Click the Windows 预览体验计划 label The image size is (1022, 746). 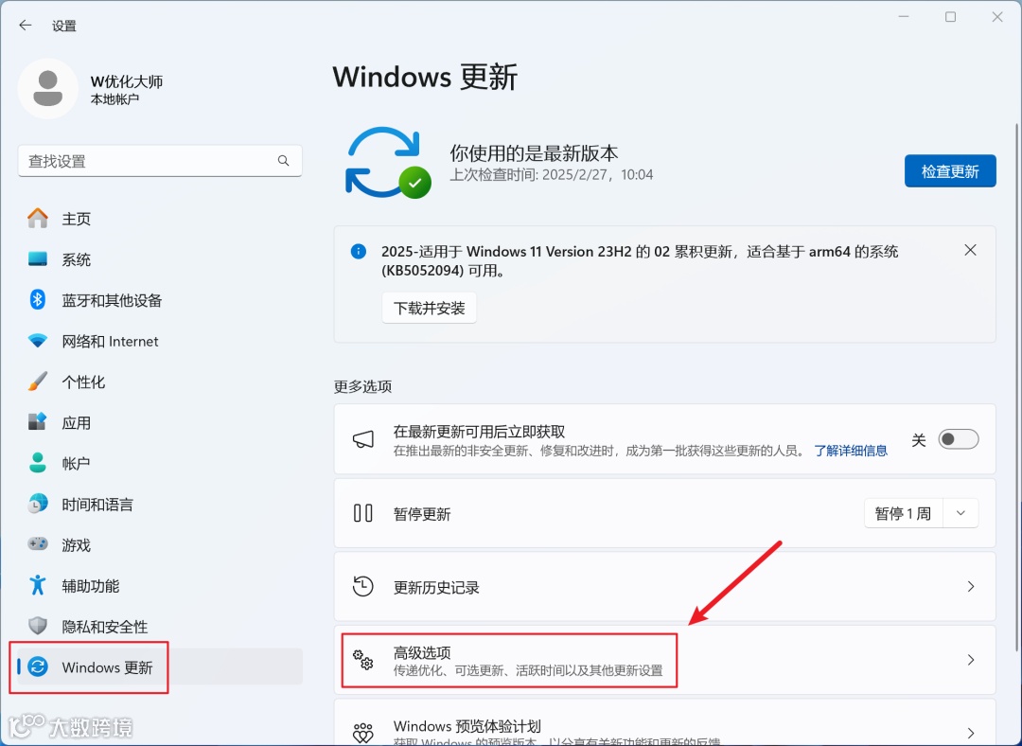click(x=467, y=726)
